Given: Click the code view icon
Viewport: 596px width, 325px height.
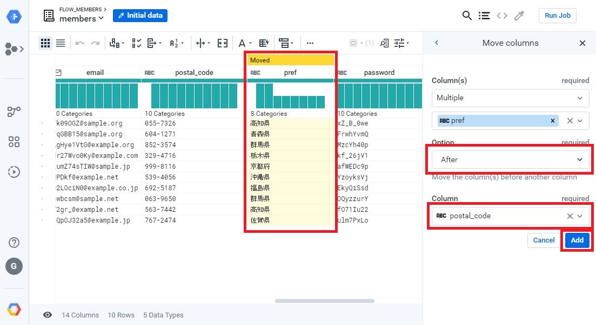Looking at the screenshot, I should (501, 16).
